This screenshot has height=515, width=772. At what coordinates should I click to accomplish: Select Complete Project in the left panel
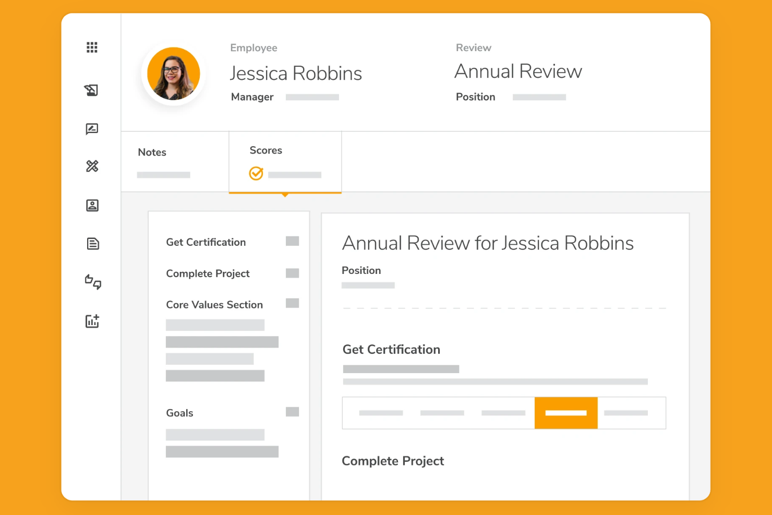tap(208, 273)
